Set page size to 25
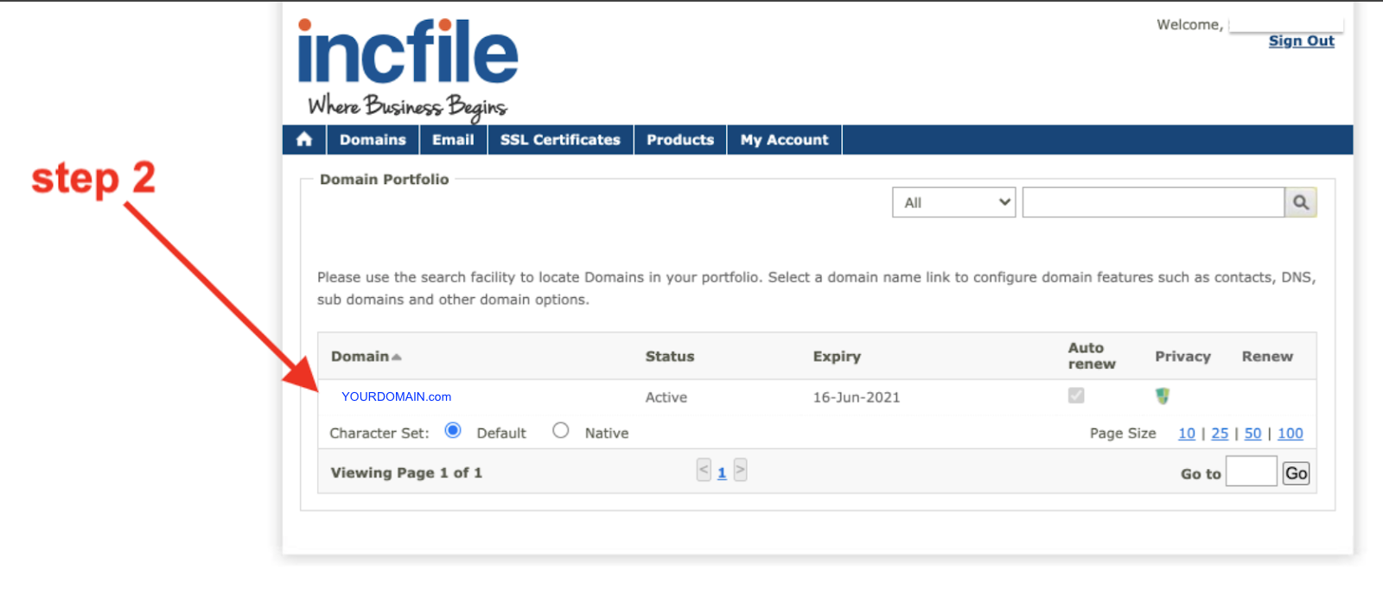The height and width of the screenshot is (596, 1383). pyautogui.click(x=1220, y=433)
